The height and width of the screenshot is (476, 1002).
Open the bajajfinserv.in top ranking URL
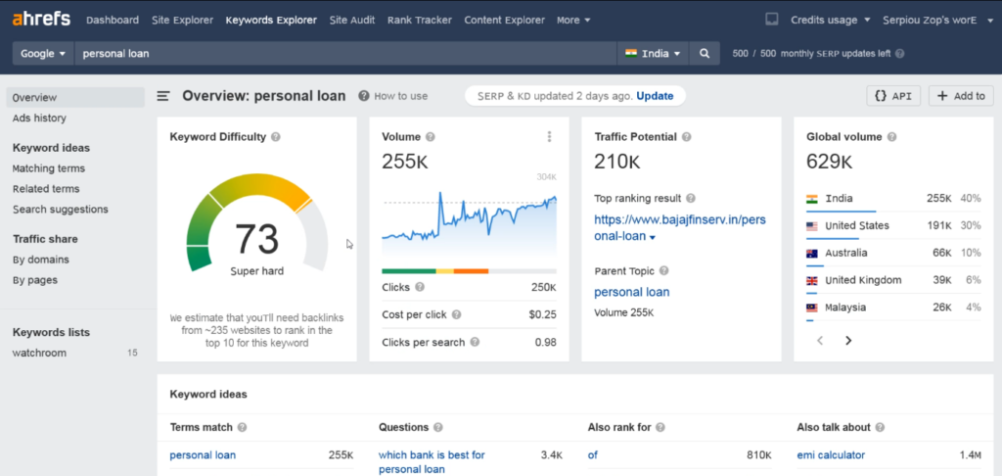tap(680, 228)
